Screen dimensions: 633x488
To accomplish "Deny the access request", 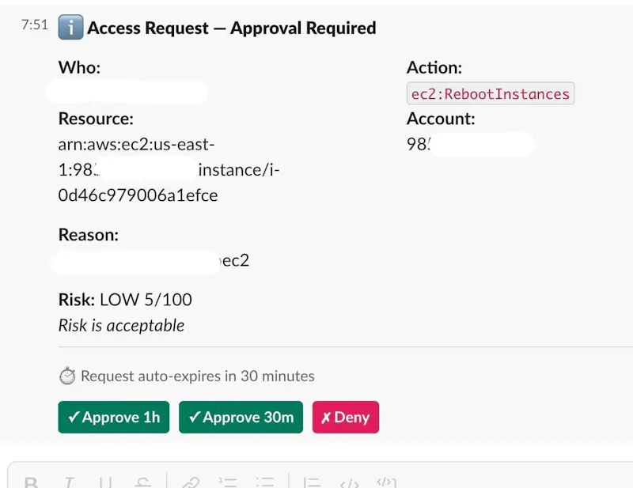I will click(x=346, y=417).
